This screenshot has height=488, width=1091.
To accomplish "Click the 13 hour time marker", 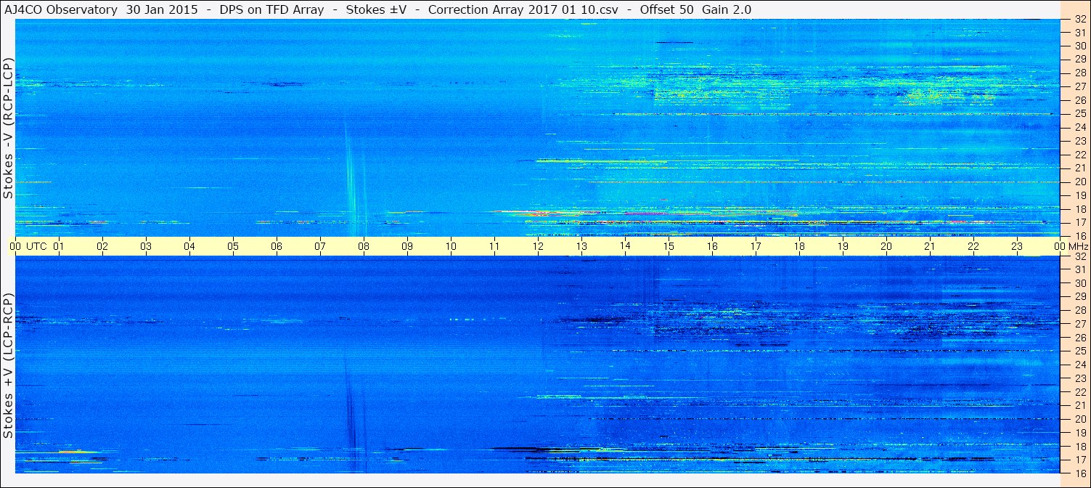I will 581,246.
